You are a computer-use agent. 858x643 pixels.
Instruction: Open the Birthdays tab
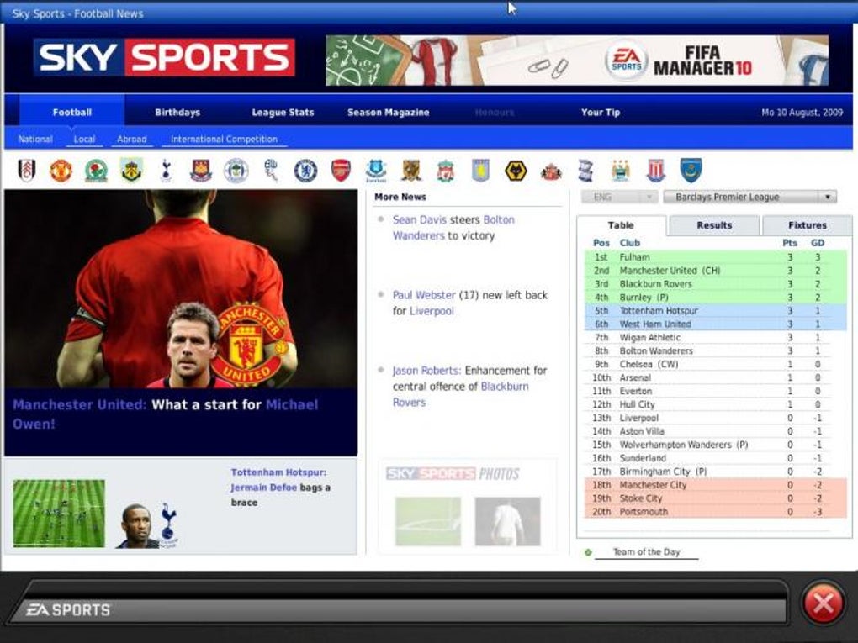point(177,112)
